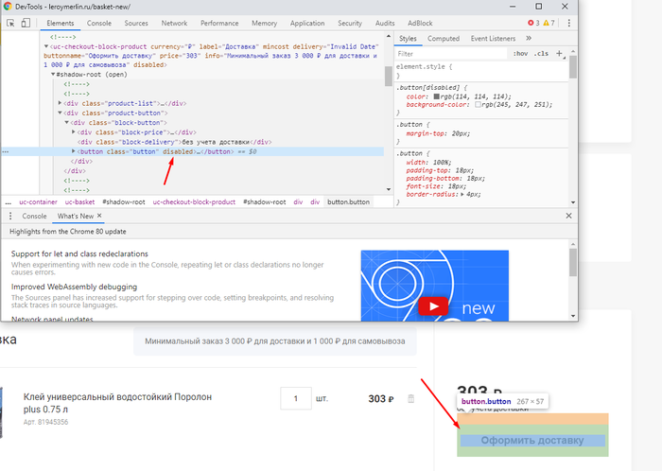Click the trash icon to remove product
The height and width of the screenshot is (471, 662).
click(x=410, y=399)
